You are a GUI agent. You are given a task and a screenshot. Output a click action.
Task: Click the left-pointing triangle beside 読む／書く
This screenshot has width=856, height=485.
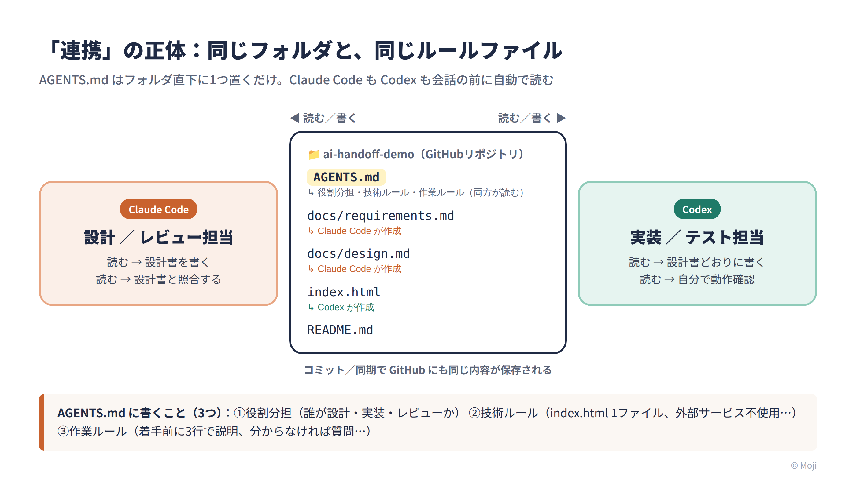click(295, 118)
